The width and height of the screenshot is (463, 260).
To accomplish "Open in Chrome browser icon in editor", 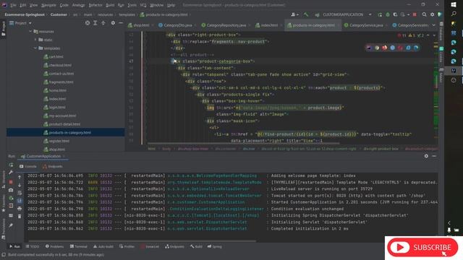I will pyautogui.click(x=377, y=48).
